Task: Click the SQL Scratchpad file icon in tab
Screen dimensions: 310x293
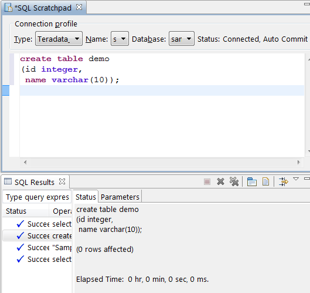Action: (8, 8)
